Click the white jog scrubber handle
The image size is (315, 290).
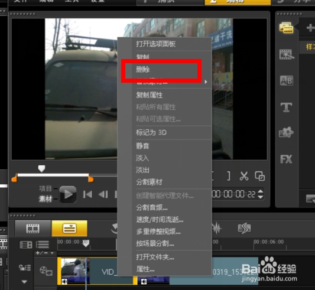(x=41, y=168)
